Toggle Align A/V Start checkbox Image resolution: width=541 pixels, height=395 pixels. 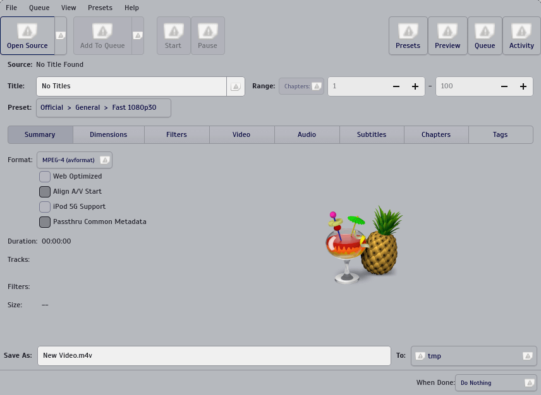(45, 192)
